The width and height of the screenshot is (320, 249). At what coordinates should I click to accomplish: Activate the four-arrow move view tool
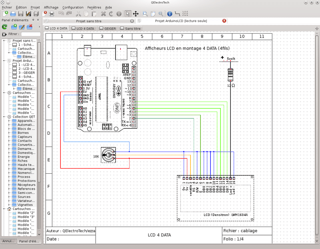pyautogui.click(x=136, y=14)
